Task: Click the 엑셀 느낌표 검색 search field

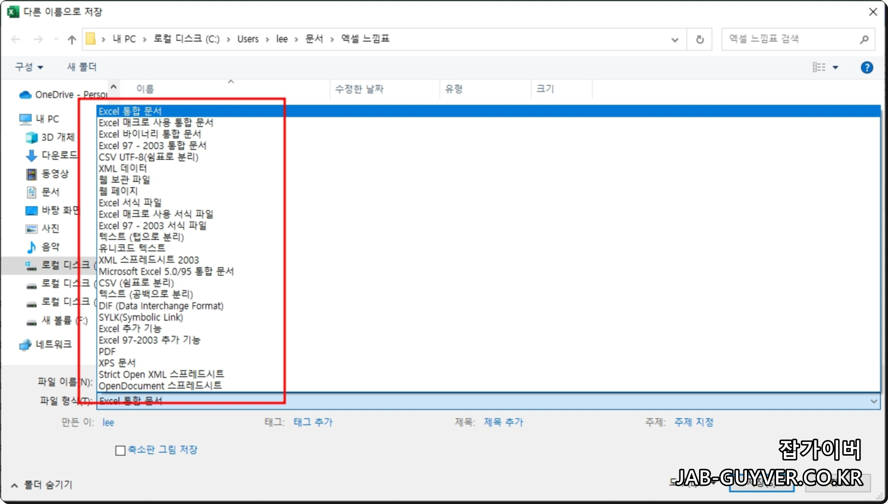Action: 798,39
